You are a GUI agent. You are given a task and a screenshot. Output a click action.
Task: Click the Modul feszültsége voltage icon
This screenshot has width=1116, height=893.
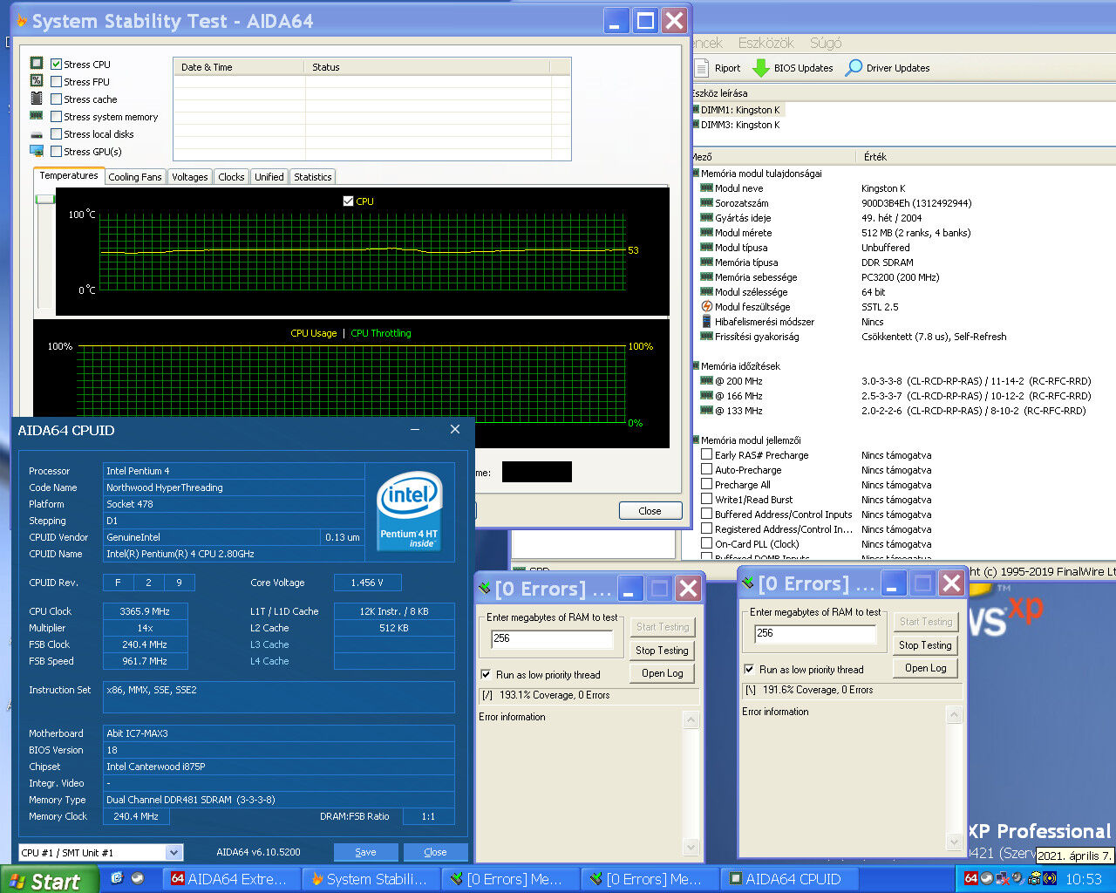coord(707,306)
